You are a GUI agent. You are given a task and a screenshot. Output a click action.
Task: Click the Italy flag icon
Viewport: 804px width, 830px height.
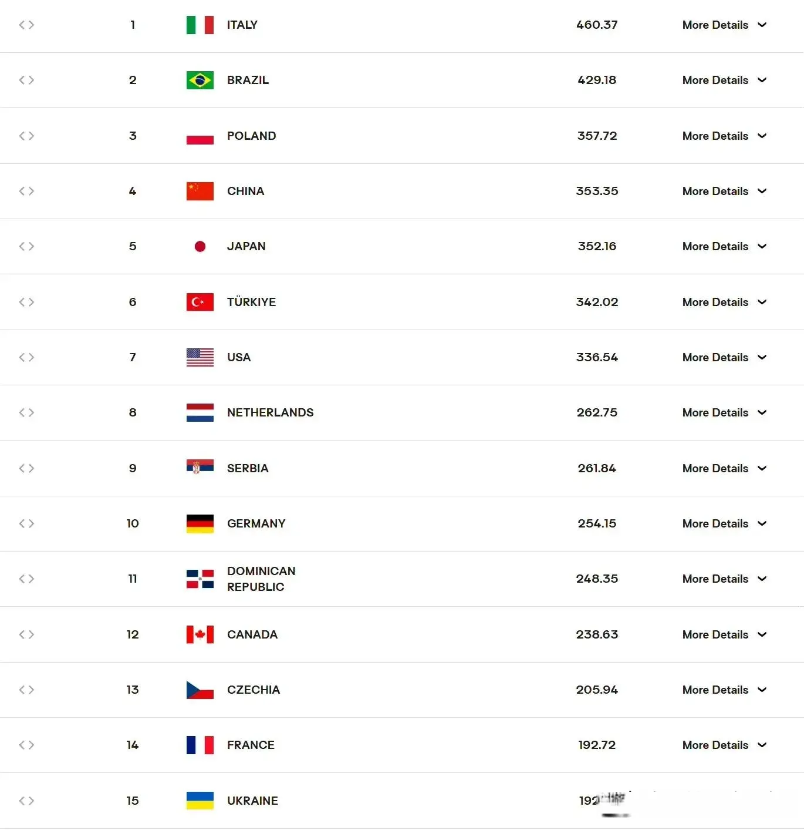(200, 25)
